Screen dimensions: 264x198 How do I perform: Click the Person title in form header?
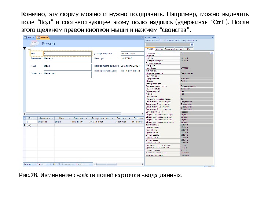click(48, 44)
